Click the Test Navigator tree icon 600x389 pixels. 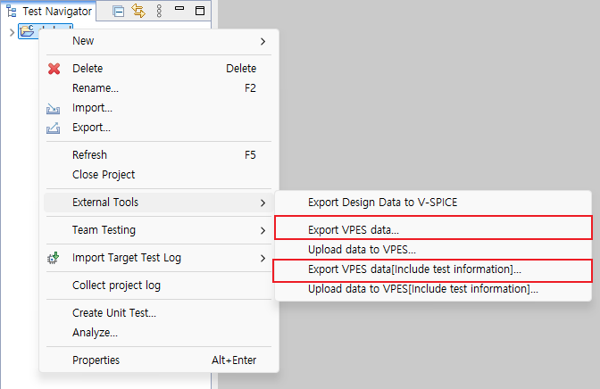12,12
